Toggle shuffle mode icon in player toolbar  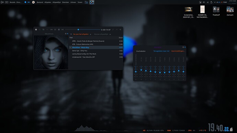(x=116, y=29)
